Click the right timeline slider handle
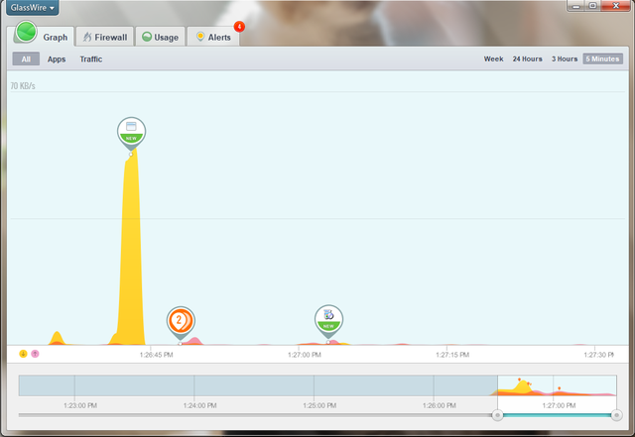 pyautogui.click(x=616, y=415)
